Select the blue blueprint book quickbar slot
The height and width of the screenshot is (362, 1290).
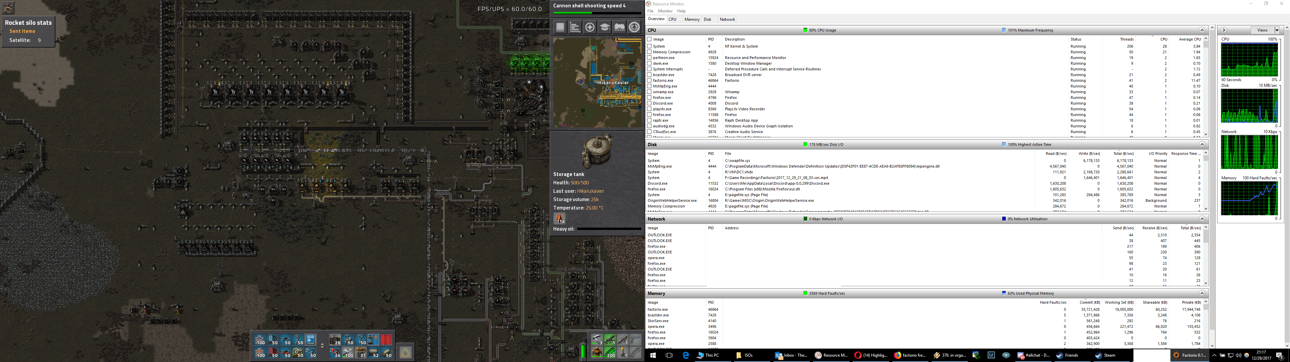pyautogui.click(x=310, y=340)
